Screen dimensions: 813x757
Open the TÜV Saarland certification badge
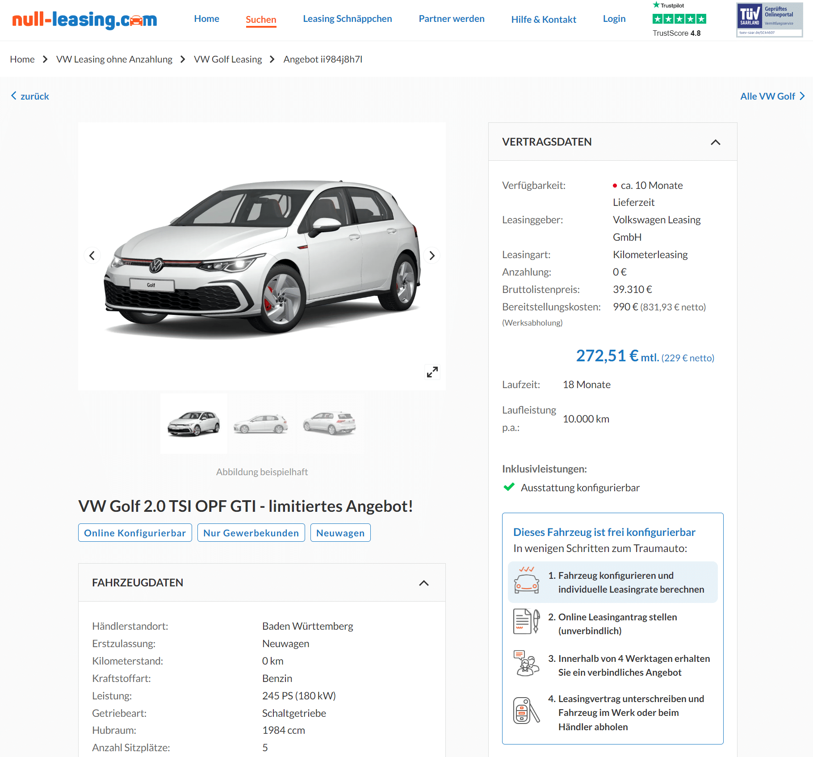pyautogui.click(x=769, y=20)
